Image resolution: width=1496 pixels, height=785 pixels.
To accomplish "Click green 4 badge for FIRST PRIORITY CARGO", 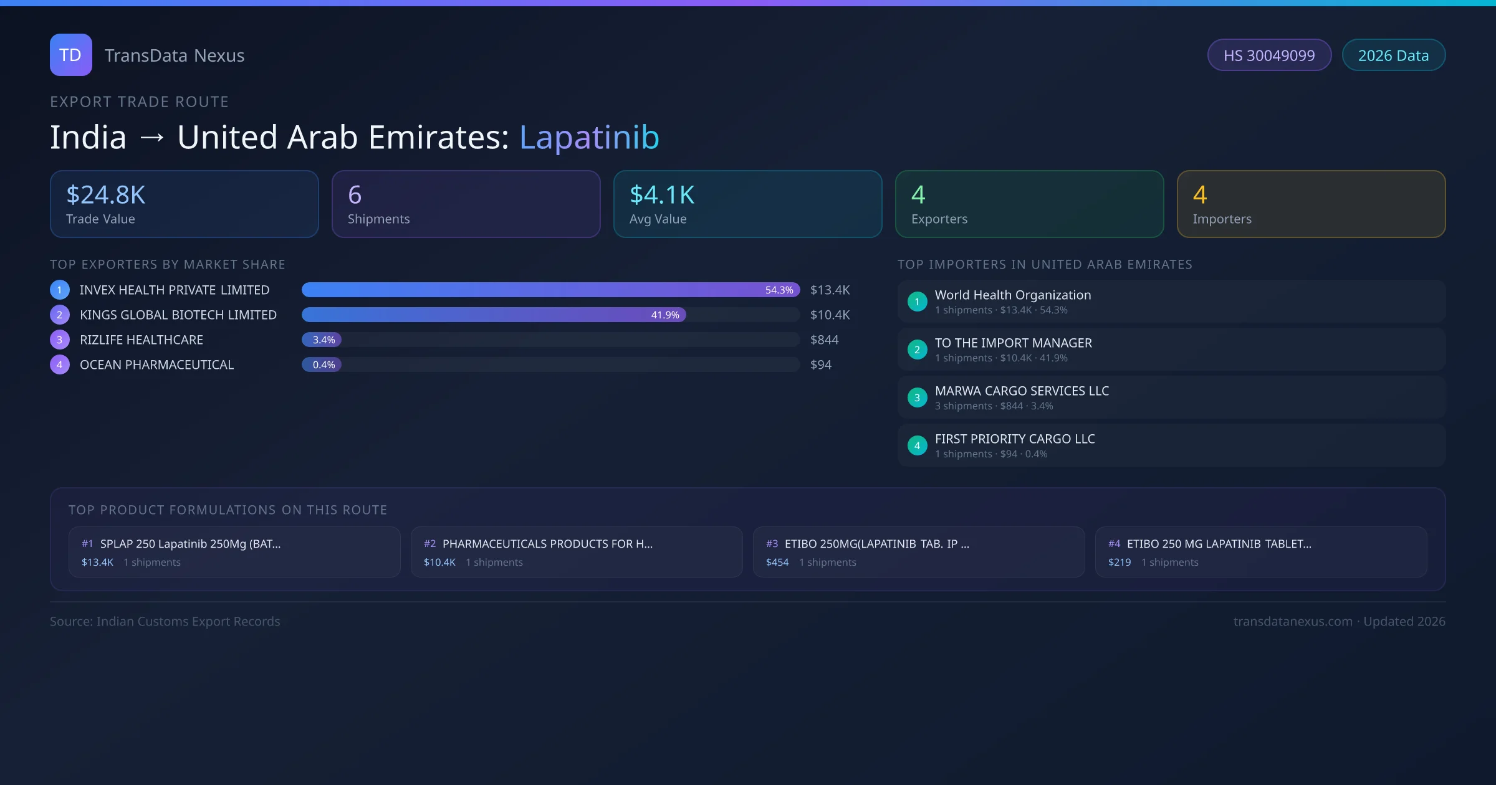I will [917, 445].
